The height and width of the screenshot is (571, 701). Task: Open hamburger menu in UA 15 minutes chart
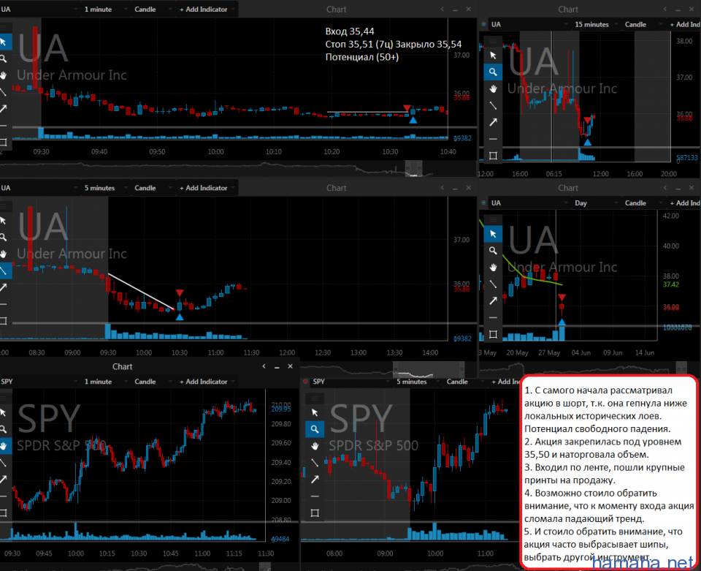point(493,41)
